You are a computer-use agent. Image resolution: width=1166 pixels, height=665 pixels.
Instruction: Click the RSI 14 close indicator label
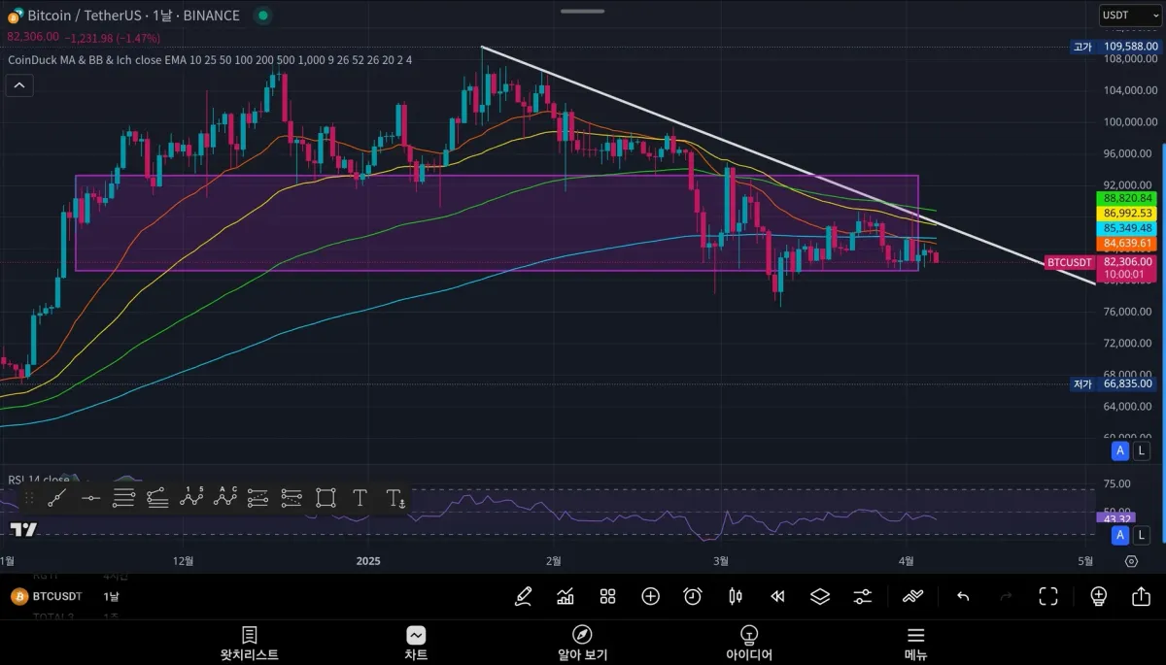point(39,480)
